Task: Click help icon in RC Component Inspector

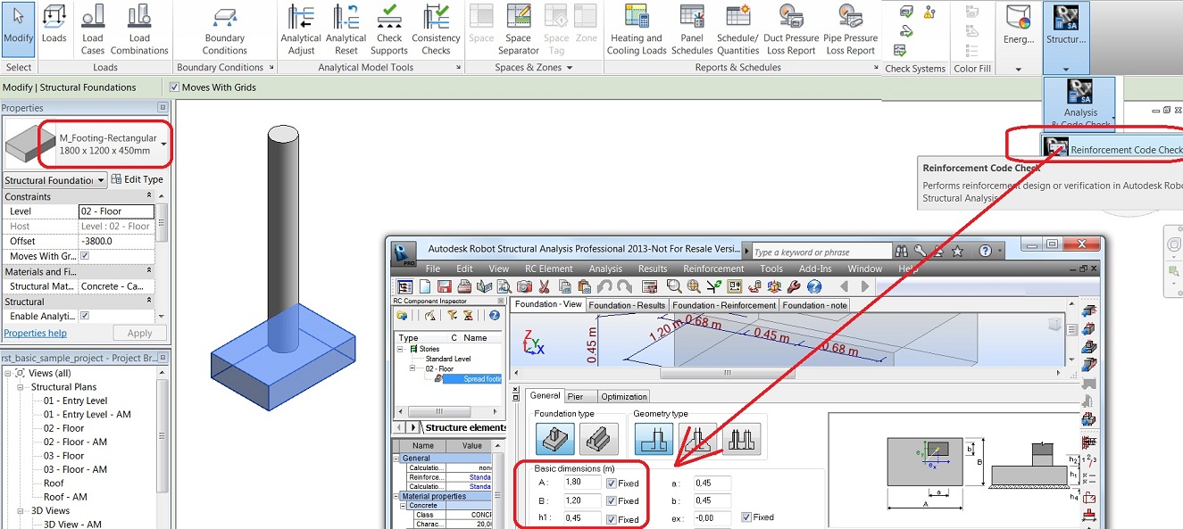Action: pos(494,316)
